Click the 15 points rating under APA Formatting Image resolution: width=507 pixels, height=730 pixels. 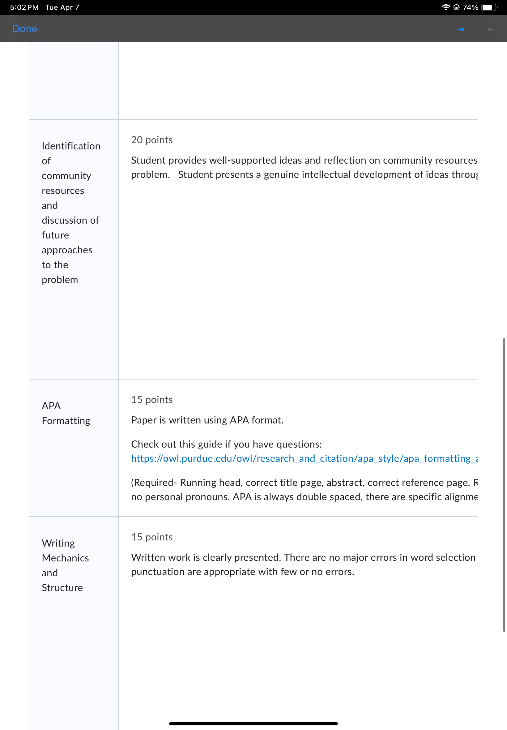pyautogui.click(x=152, y=399)
